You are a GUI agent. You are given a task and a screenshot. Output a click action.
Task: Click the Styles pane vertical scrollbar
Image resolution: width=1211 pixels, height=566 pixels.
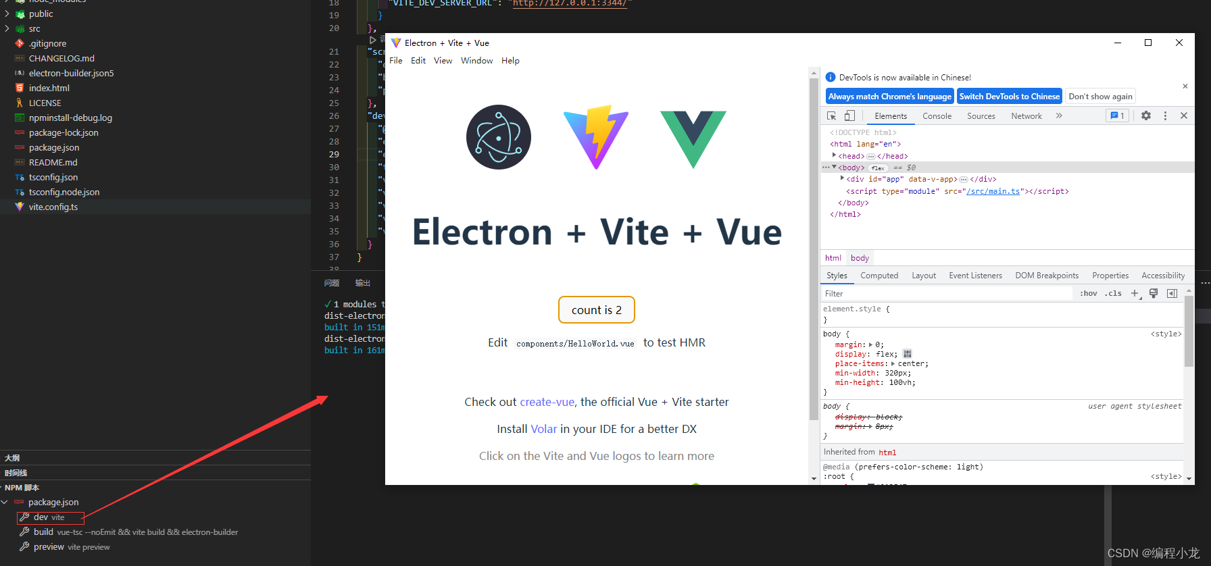[1189, 331]
